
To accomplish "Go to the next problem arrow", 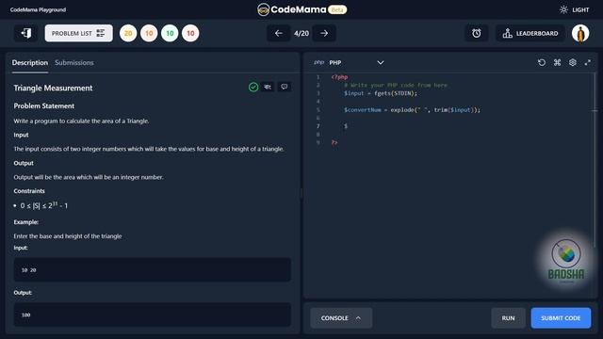I will (324, 34).
